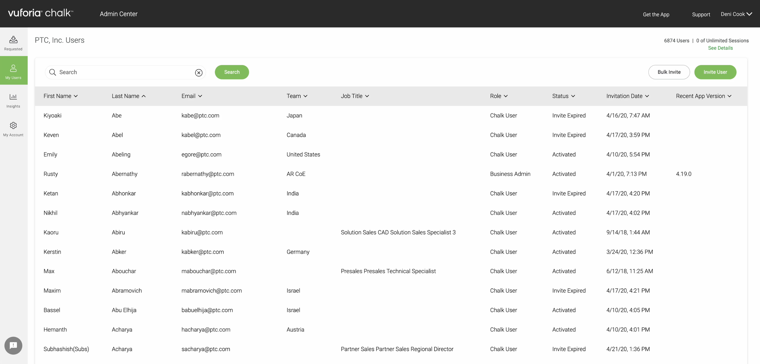This screenshot has height=364, width=760.
Task: Select email nabhyankar@ptc.com
Action: [x=209, y=213]
